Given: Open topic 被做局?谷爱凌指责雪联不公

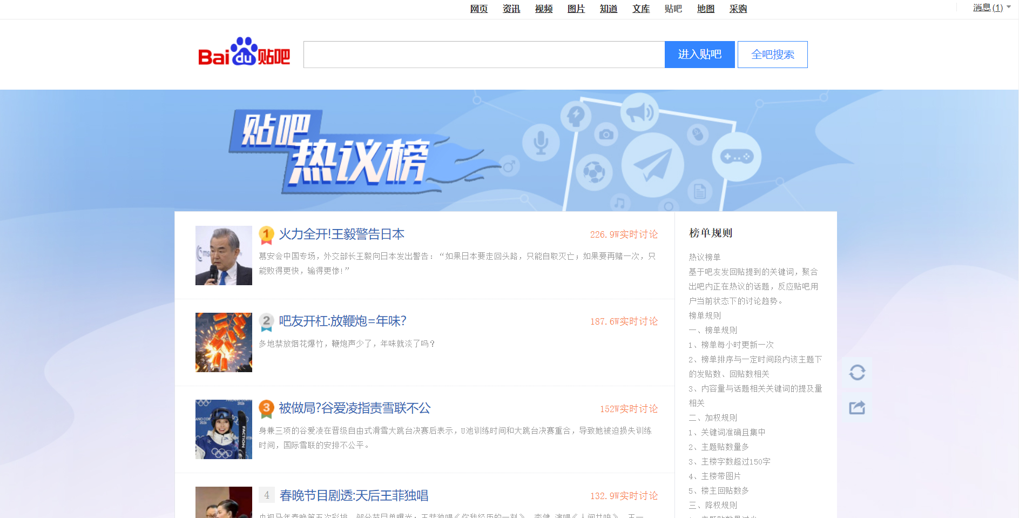Looking at the screenshot, I should click(354, 408).
